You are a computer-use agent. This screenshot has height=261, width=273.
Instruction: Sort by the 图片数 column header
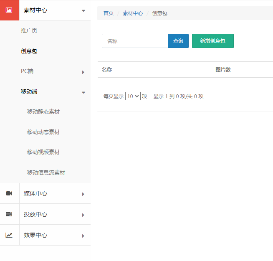[x=223, y=70]
